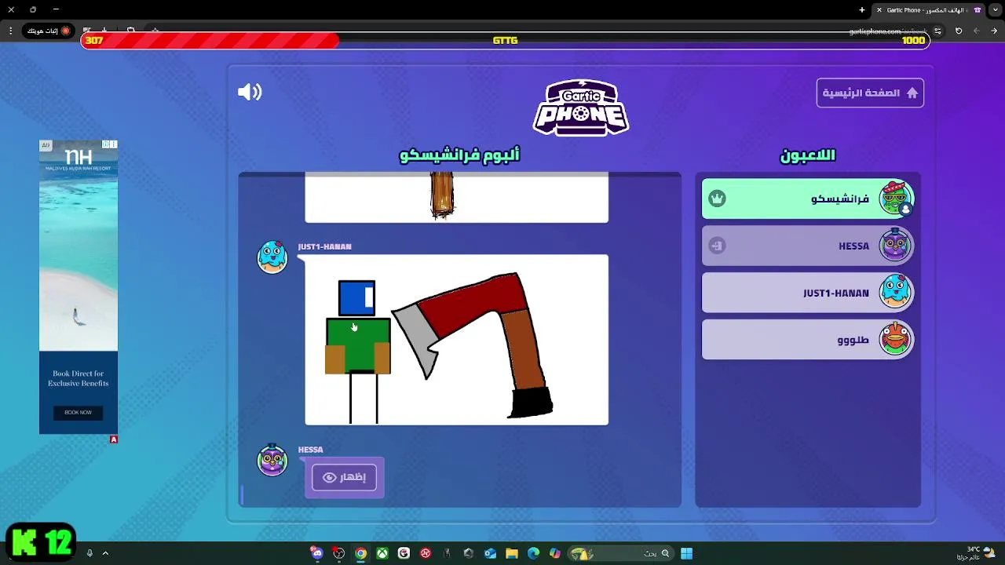Open a new Chrome tab
1005x565 pixels.
[862, 10]
